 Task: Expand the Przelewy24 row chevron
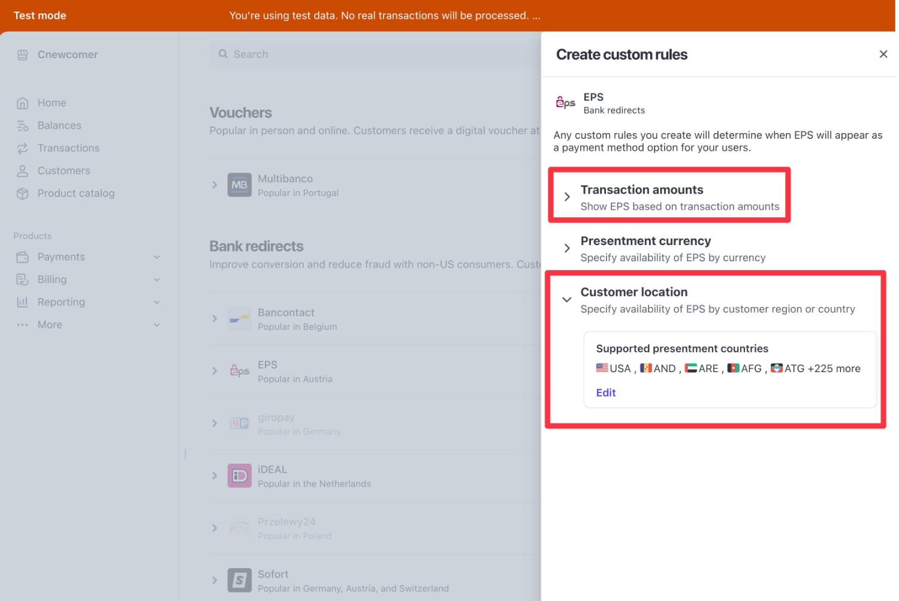tap(215, 528)
